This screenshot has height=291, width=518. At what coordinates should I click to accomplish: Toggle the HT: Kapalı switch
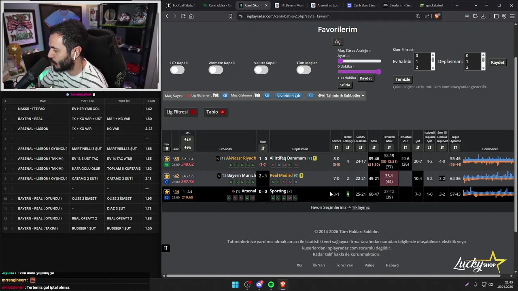(x=177, y=70)
